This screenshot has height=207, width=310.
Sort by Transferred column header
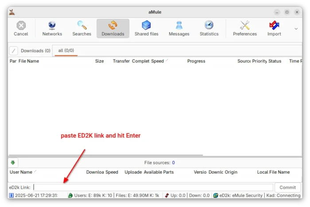[x=121, y=61]
